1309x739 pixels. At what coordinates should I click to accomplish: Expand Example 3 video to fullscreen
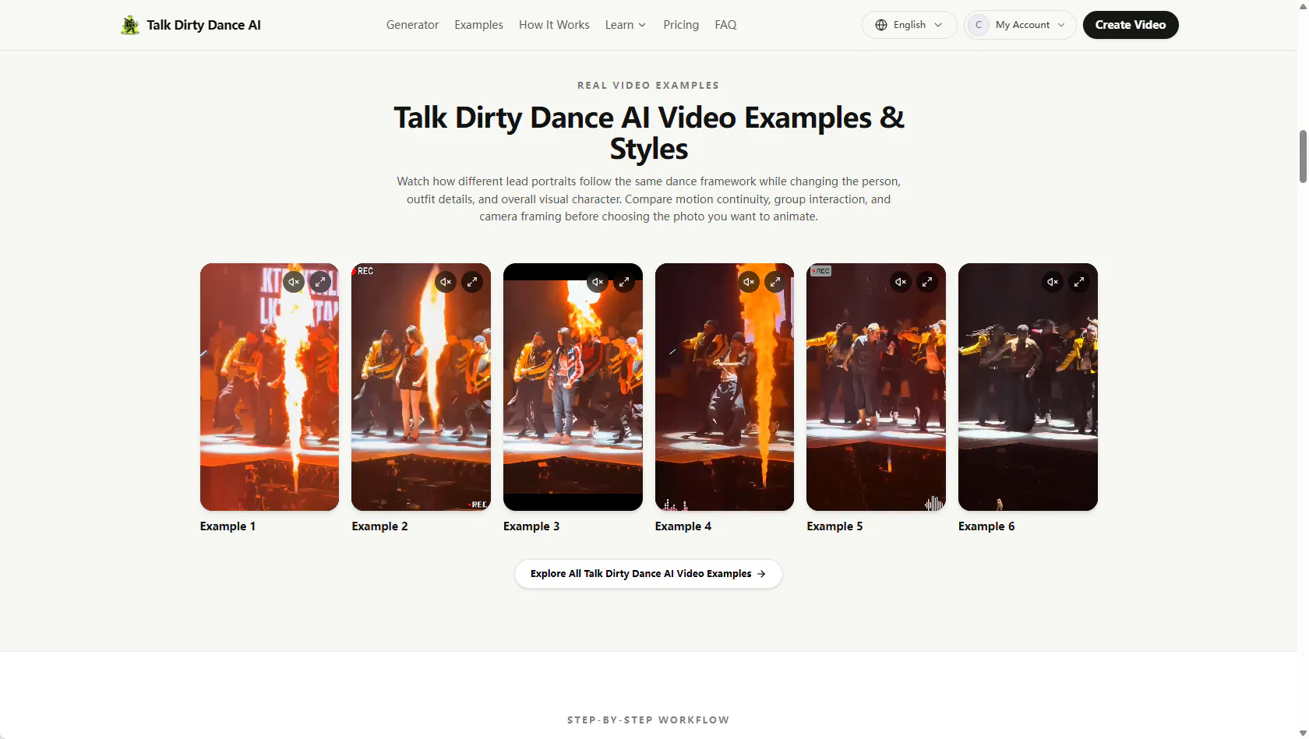pos(624,282)
